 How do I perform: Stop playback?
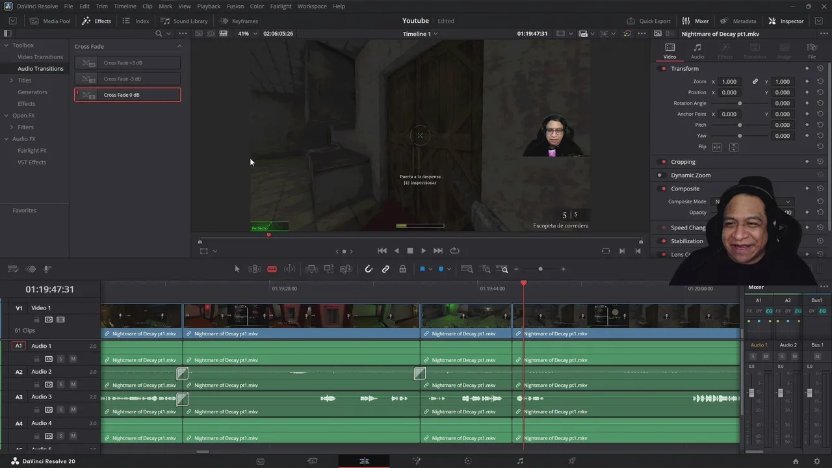pyautogui.click(x=409, y=251)
